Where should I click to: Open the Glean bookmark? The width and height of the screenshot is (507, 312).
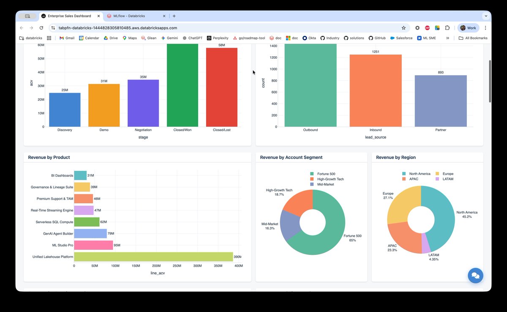tap(149, 38)
